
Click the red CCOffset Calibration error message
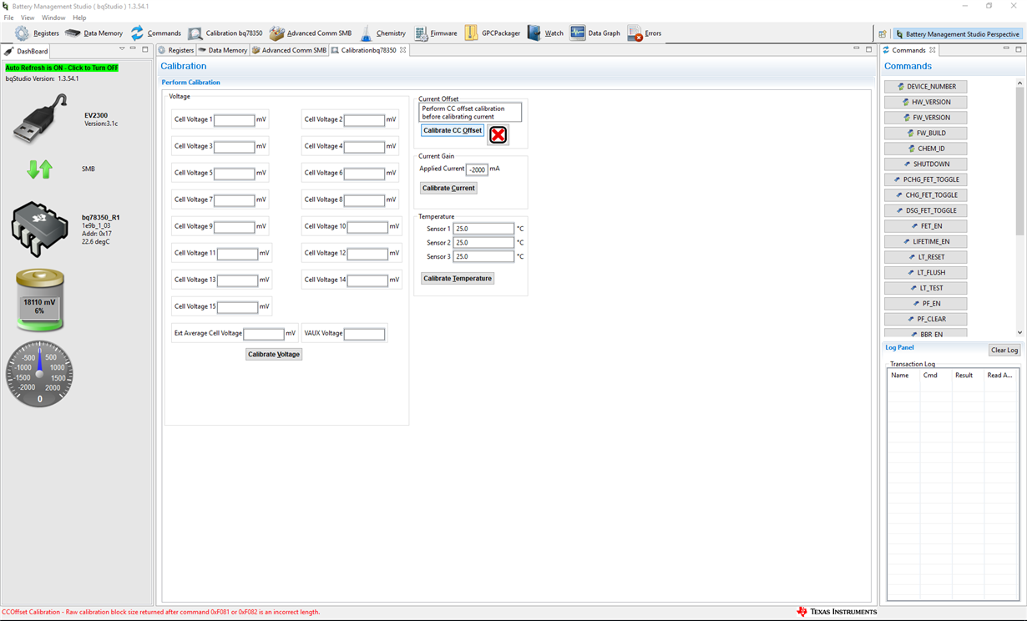coord(160,612)
